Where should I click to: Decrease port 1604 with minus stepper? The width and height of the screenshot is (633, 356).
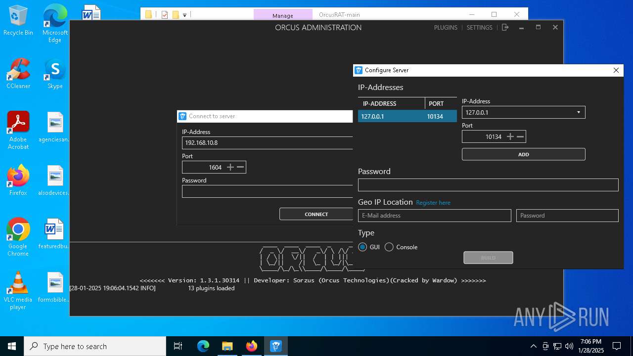coord(240,168)
